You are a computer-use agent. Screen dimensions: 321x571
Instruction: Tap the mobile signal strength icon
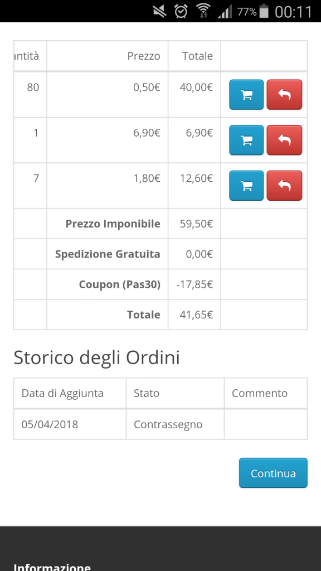(225, 12)
